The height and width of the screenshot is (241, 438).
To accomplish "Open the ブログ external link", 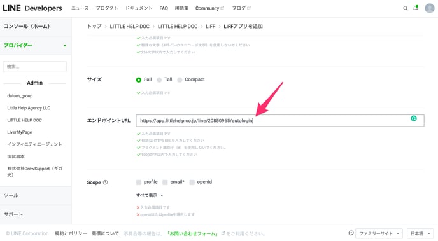I will pos(241,8).
